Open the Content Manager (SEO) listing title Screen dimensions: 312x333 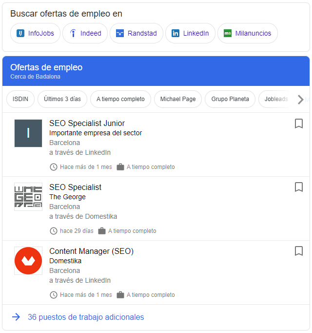92,251
